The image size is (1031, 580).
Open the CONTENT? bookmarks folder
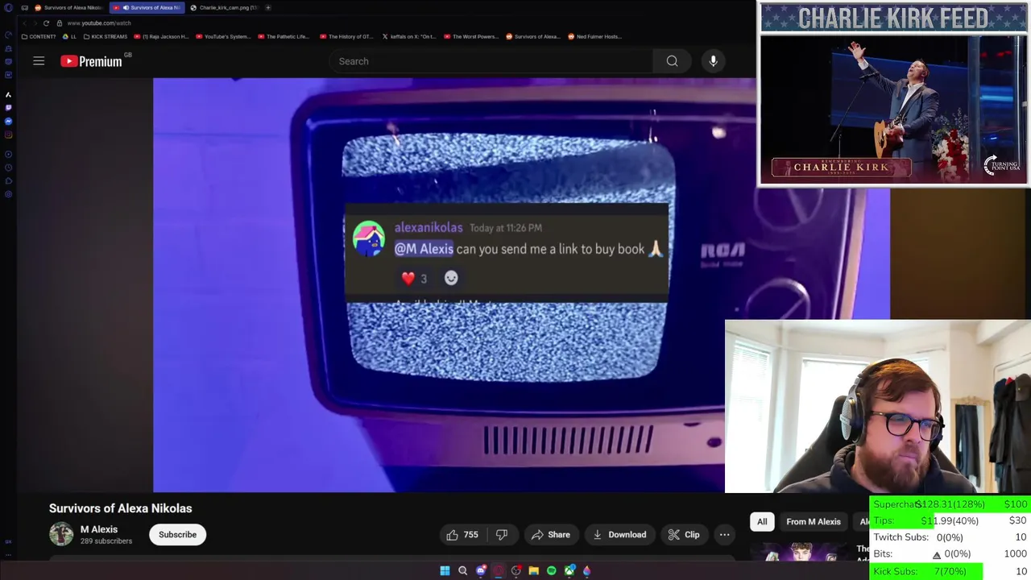tap(39, 36)
